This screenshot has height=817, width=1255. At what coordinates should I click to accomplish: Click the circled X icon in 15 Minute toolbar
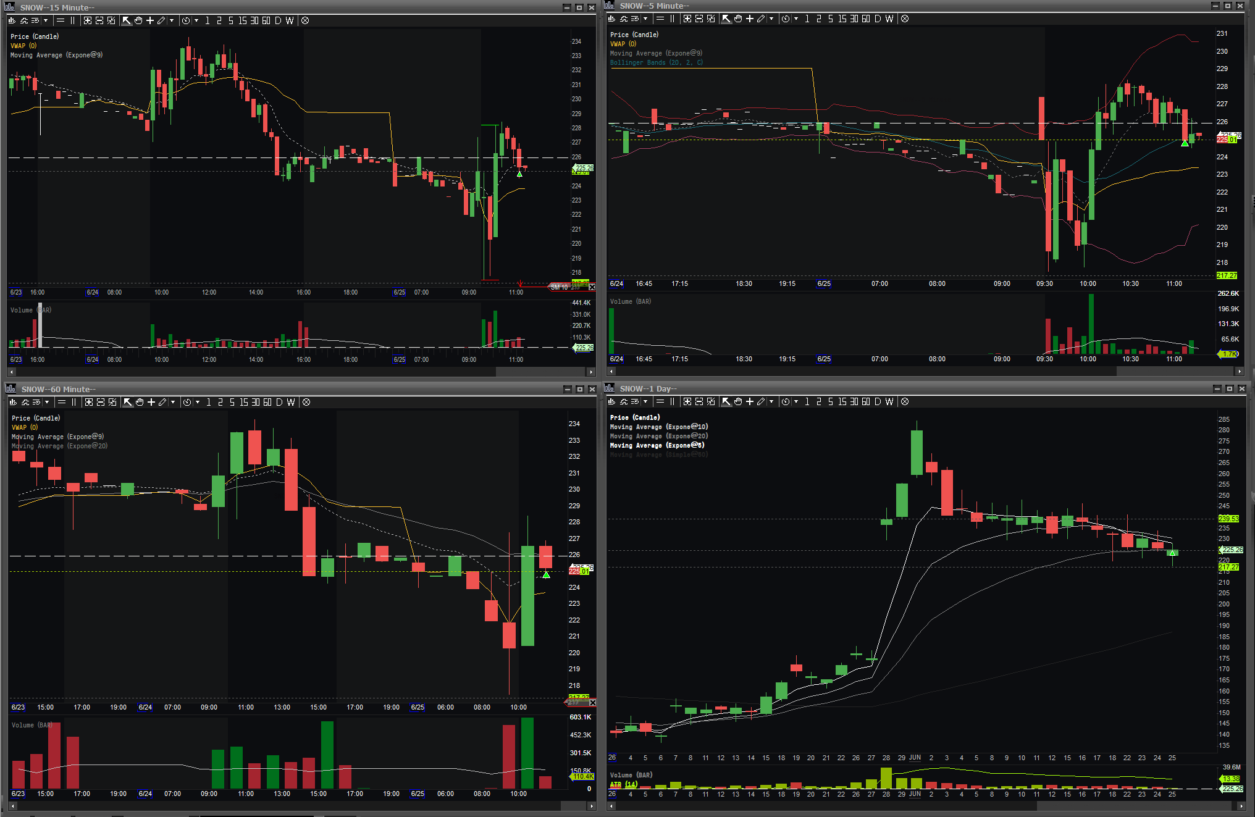[305, 20]
